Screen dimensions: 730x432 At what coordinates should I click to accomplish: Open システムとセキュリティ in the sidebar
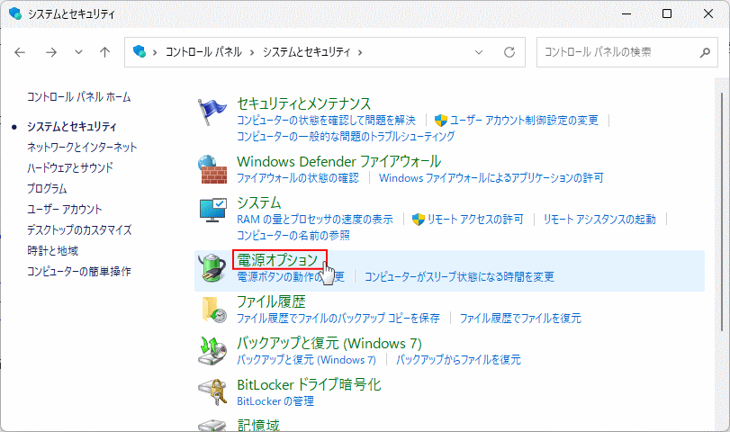pos(72,127)
